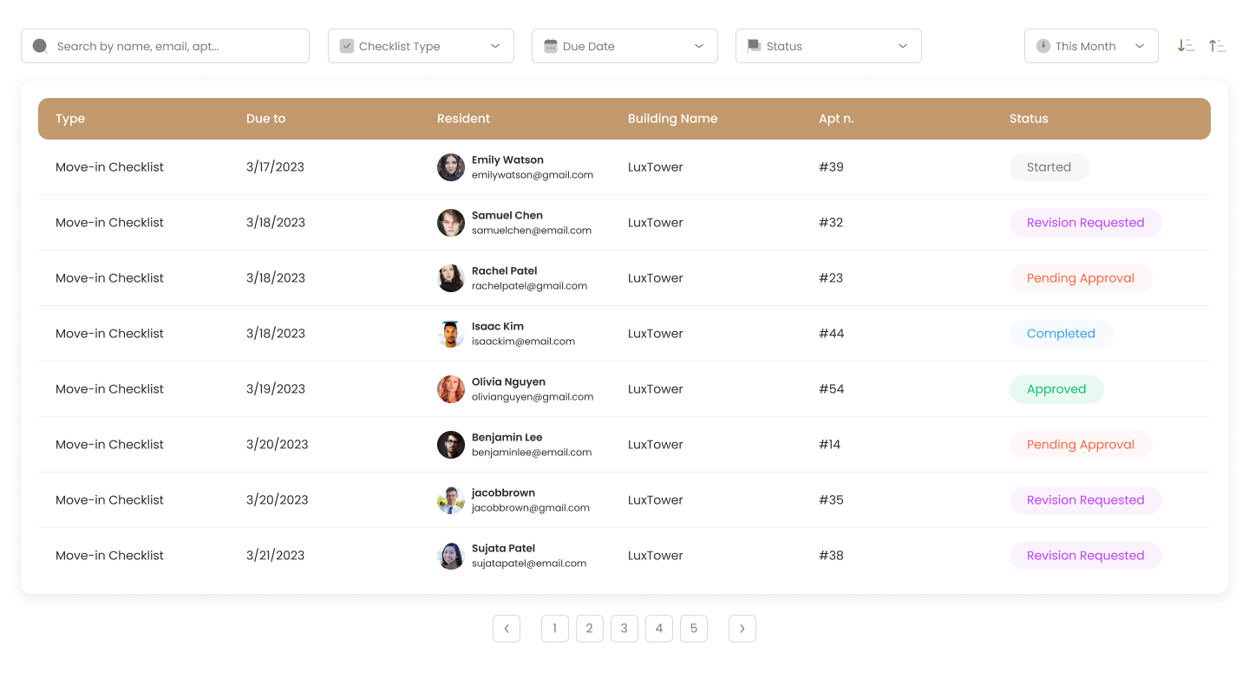Image resolution: width=1249 pixels, height=678 pixels.
Task: Click the search magnifier icon
Action: (x=40, y=45)
